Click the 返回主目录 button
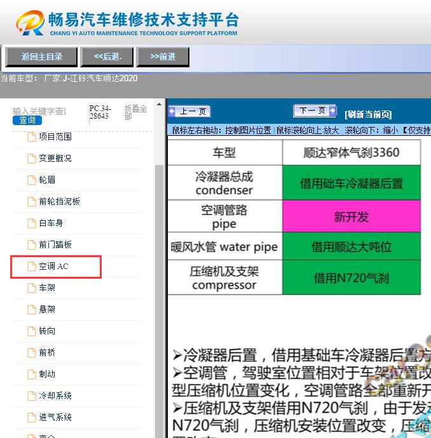 tap(41, 56)
